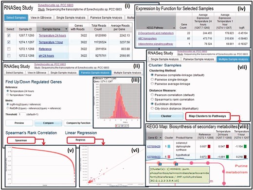
Task: Click the Compare button
Action: pyautogui.click(x=48, y=123)
